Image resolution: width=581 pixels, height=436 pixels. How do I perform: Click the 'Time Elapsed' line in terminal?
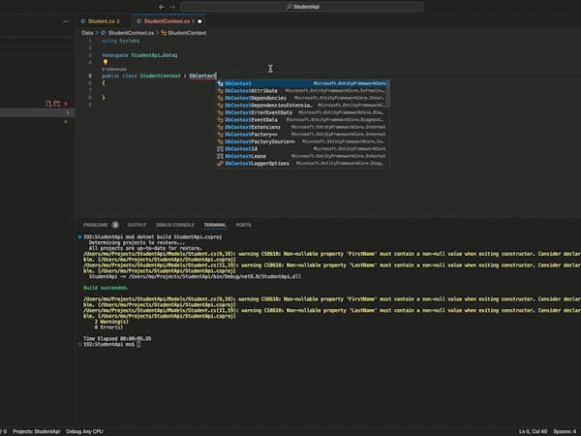(x=117, y=339)
